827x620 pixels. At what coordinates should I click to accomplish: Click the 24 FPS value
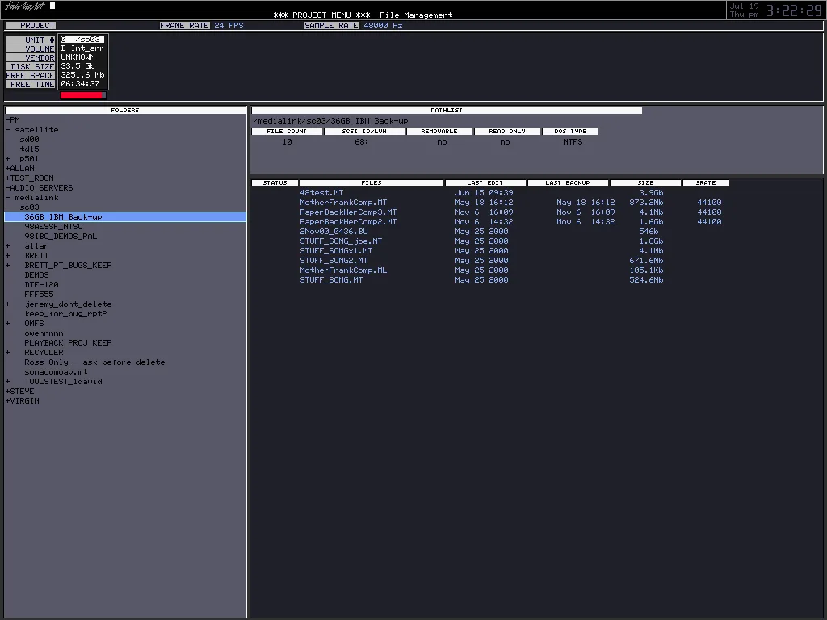pos(229,25)
